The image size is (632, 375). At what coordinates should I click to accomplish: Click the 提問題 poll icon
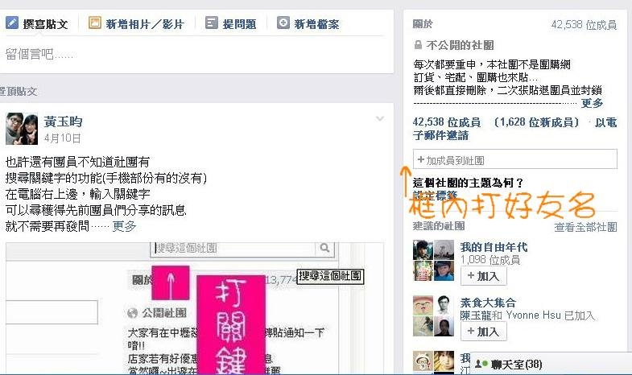[211, 23]
